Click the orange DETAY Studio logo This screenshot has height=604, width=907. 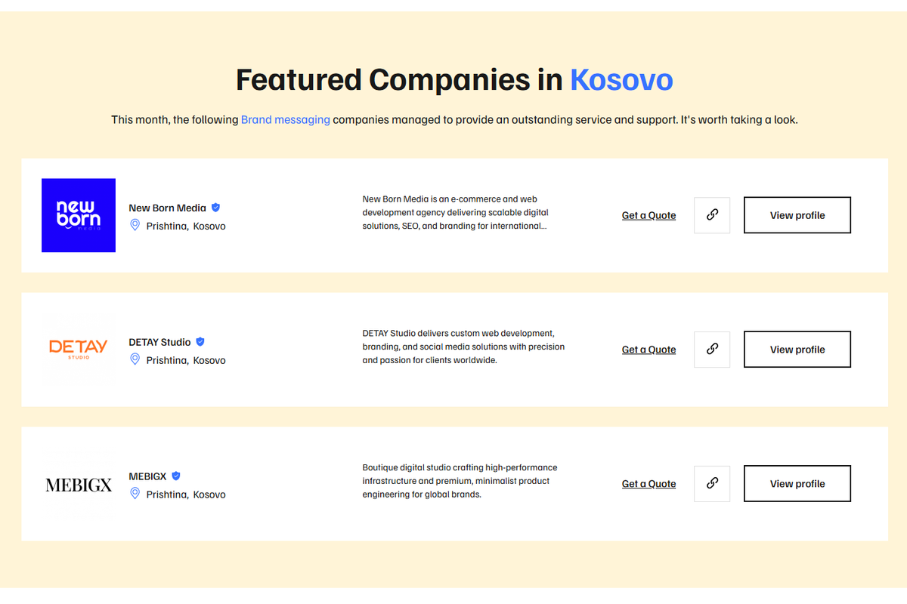pyautogui.click(x=79, y=349)
